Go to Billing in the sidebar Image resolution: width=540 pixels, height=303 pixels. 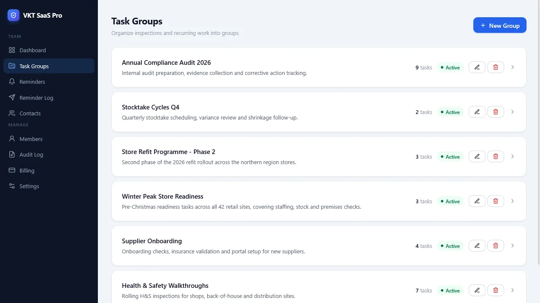tap(49, 170)
